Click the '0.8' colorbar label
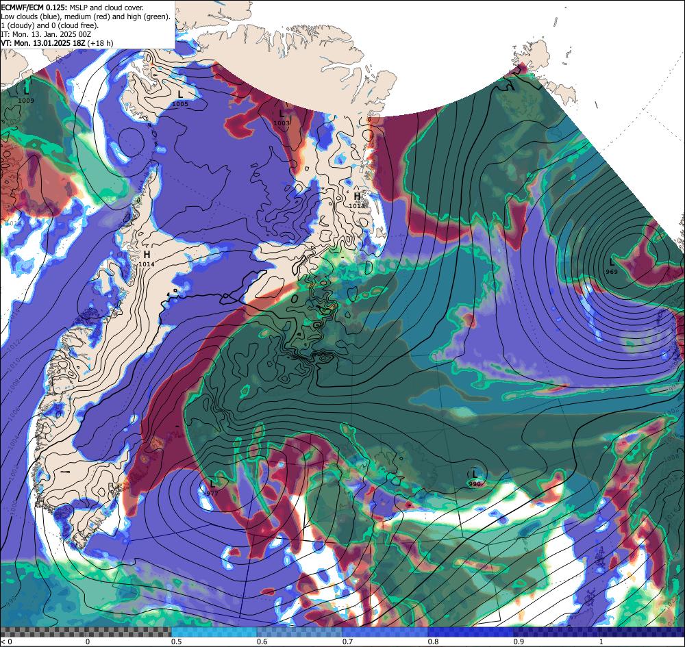This screenshot has height=647, width=685. [434, 642]
